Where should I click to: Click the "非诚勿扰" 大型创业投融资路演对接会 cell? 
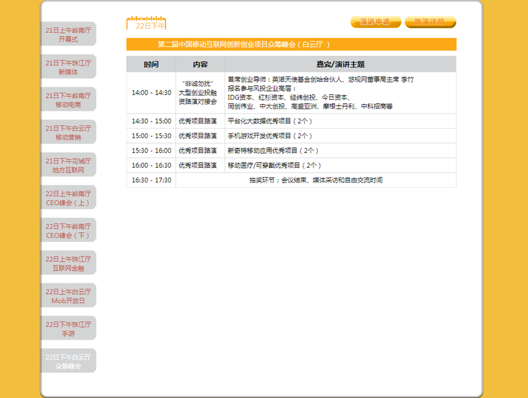tap(200, 93)
